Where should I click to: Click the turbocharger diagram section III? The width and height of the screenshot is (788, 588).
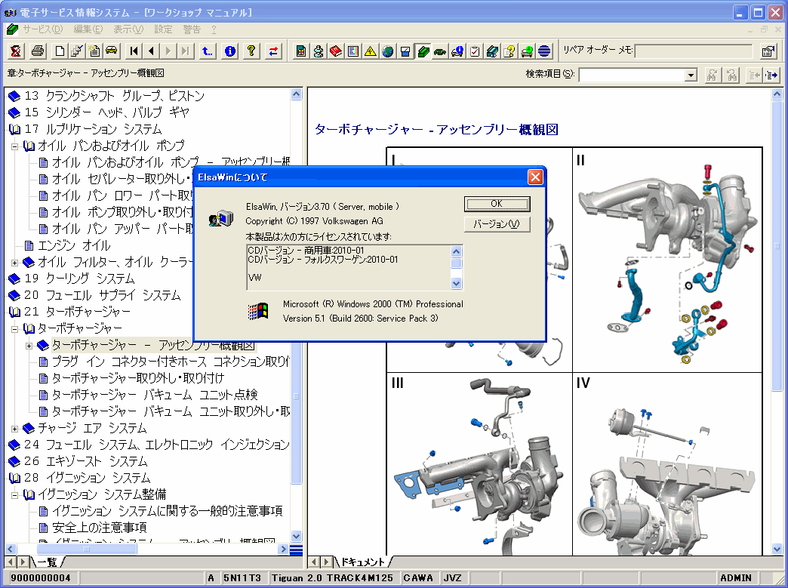click(x=479, y=465)
